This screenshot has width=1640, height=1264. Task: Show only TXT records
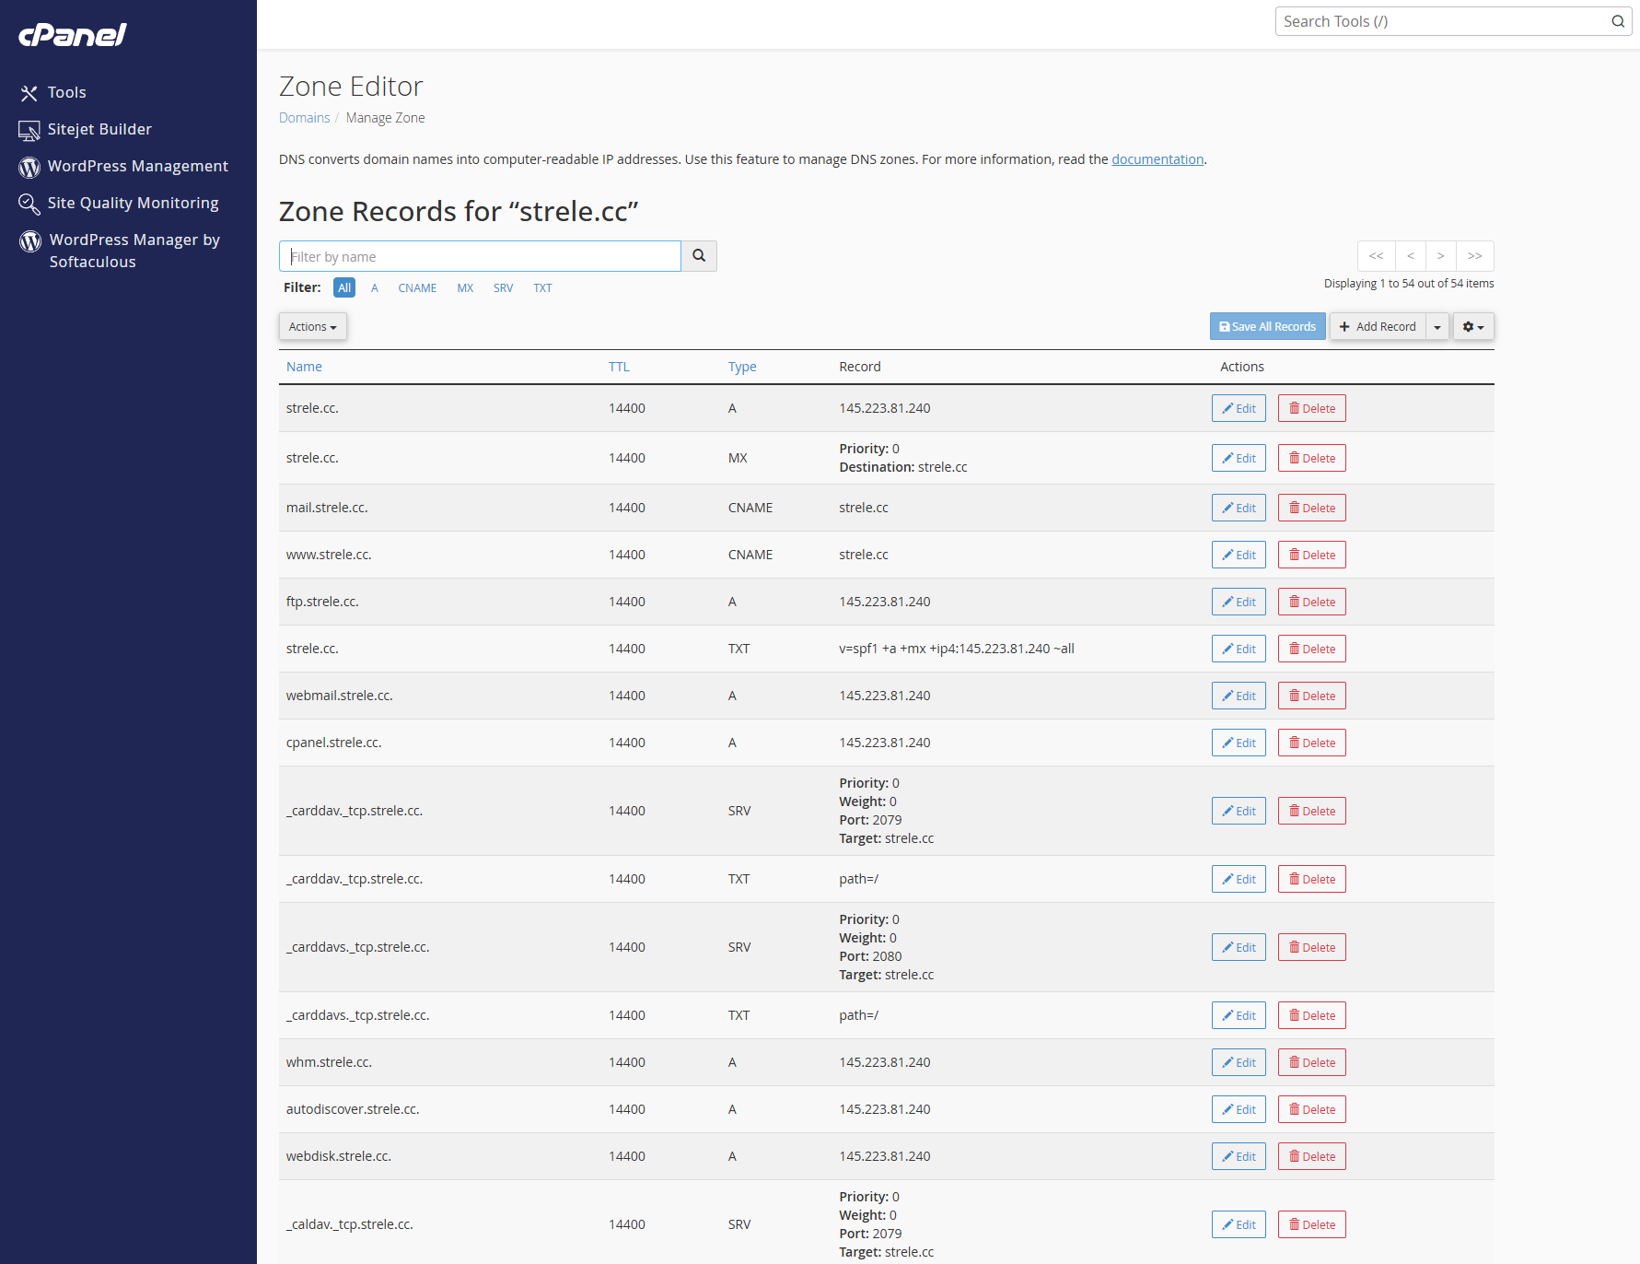pyautogui.click(x=542, y=288)
